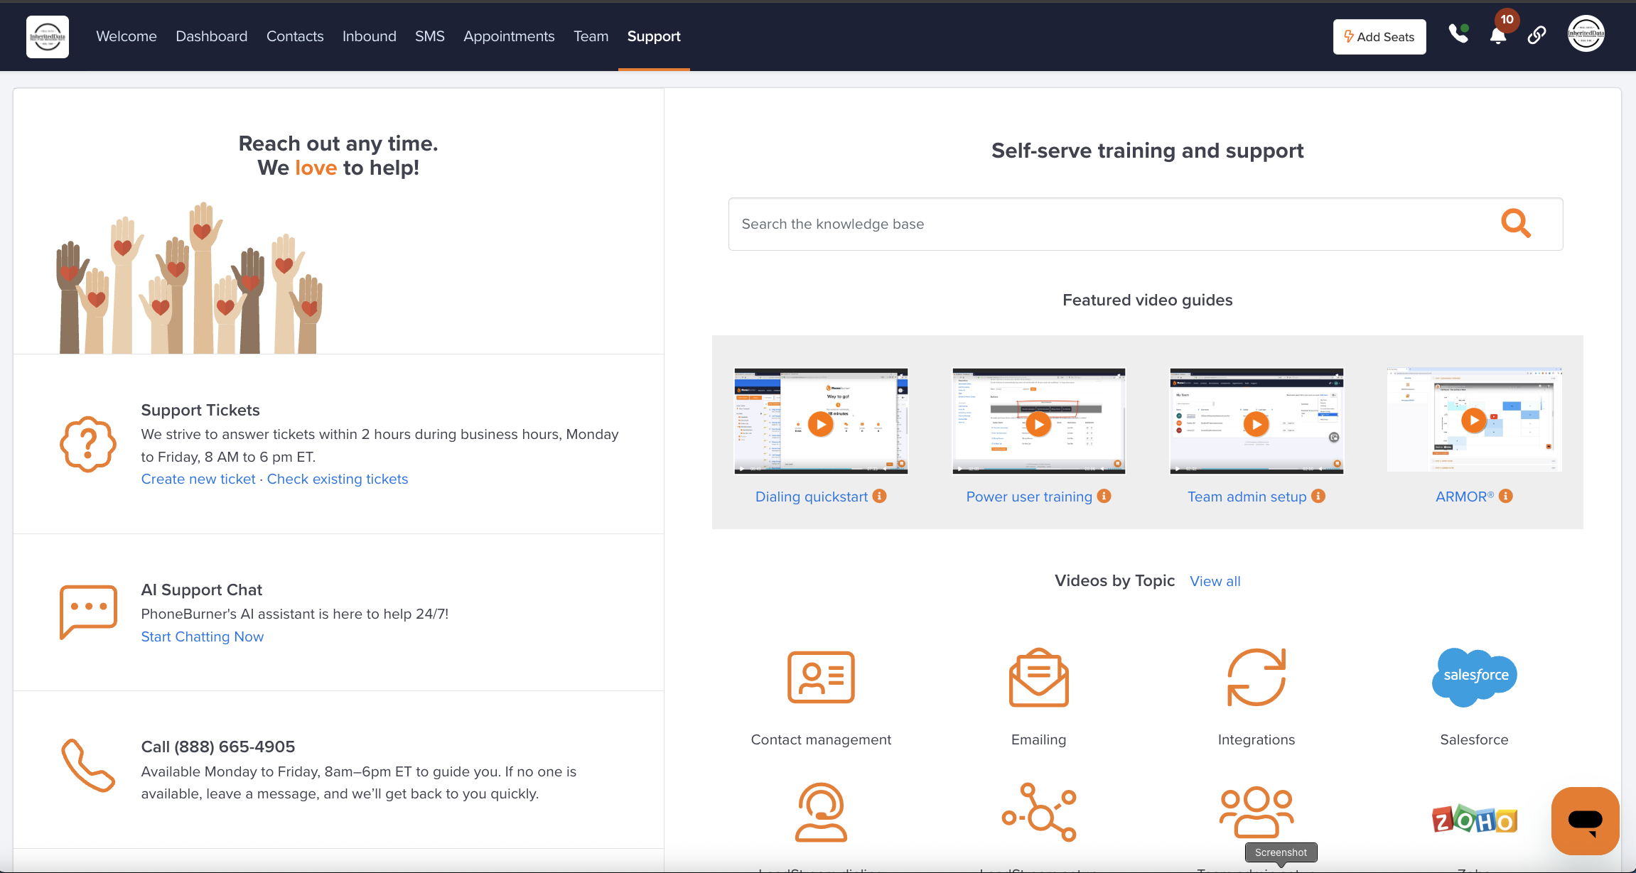The width and height of the screenshot is (1636, 873).
Task: Open the Contact management topic icon
Action: [x=821, y=677]
